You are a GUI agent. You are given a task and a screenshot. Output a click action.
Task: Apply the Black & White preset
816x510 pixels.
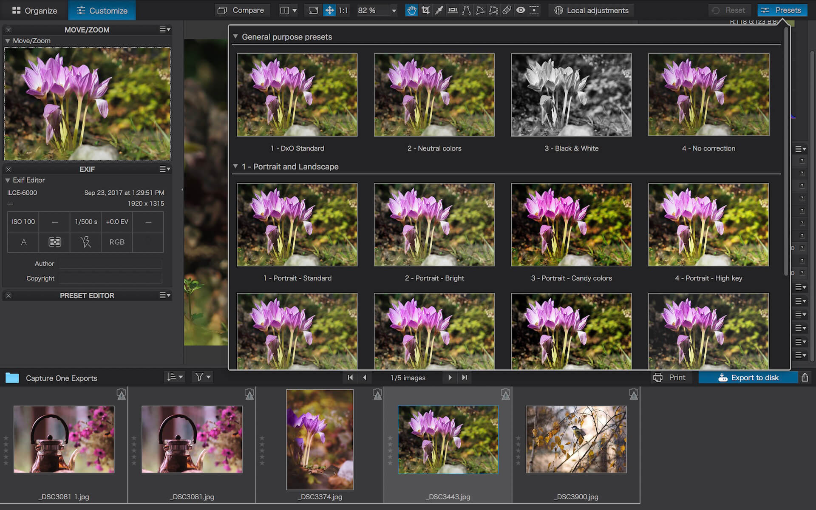tap(571, 95)
